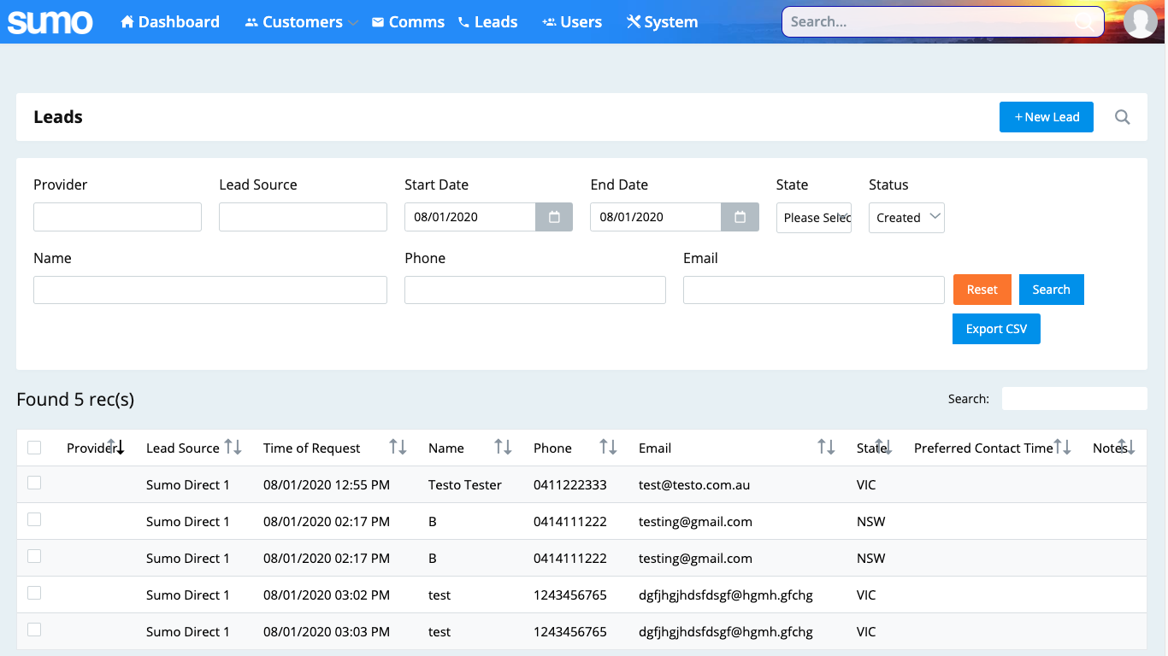Screen dimensions: 1168x656
Task: Focus the Provider filter field
Action: click(x=117, y=217)
